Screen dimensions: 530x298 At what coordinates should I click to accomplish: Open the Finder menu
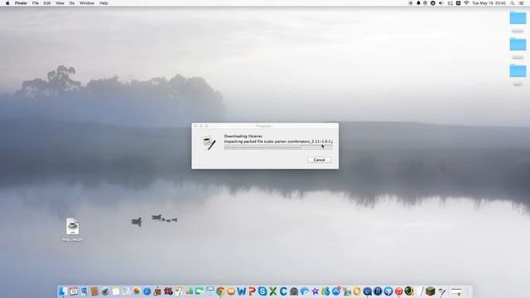21,3
